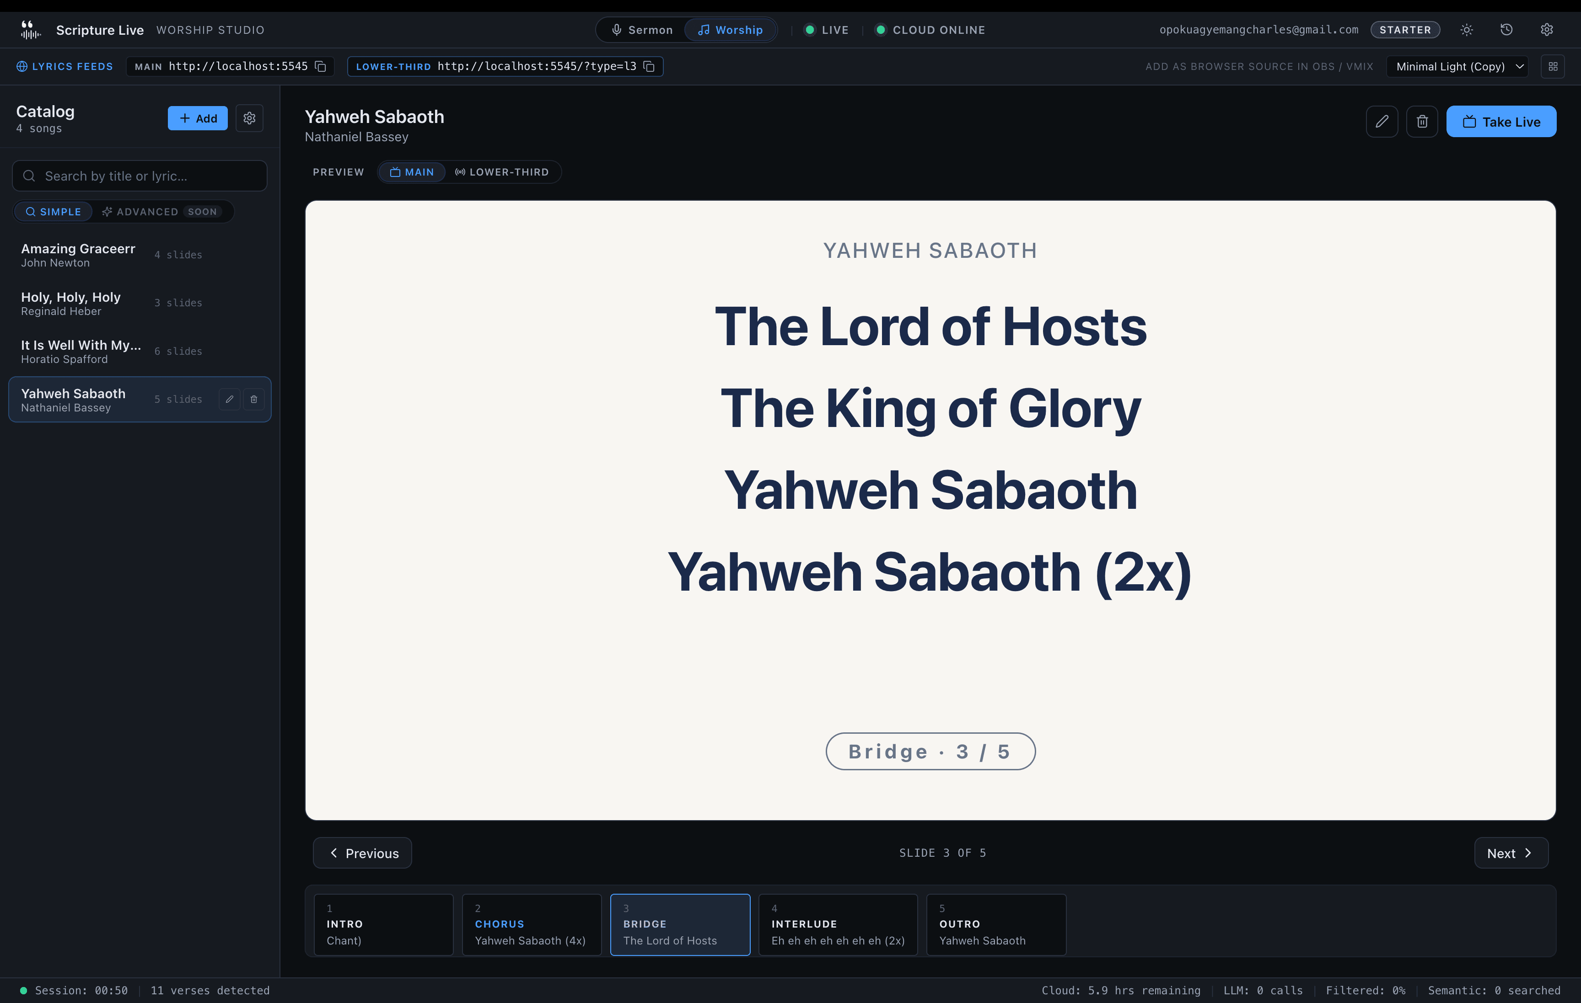Click Filtered: 0% status
Image resolution: width=1581 pixels, height=1003 pixels.
point(1366,991)
